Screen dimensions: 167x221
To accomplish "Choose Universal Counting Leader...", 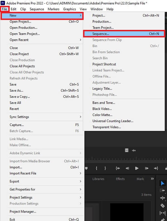I will 124,121.
